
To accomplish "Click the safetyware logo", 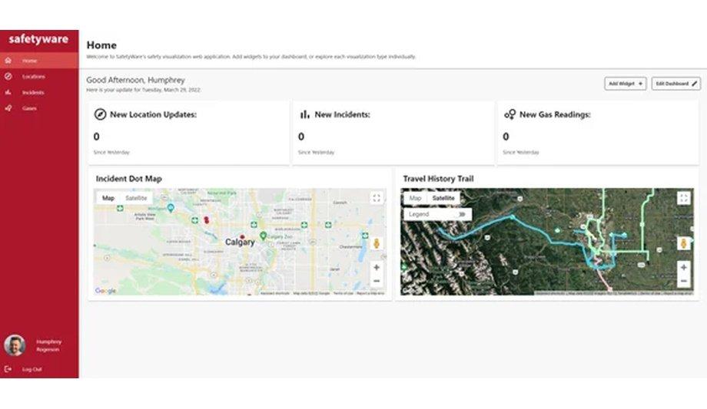I will click(38, 39).
